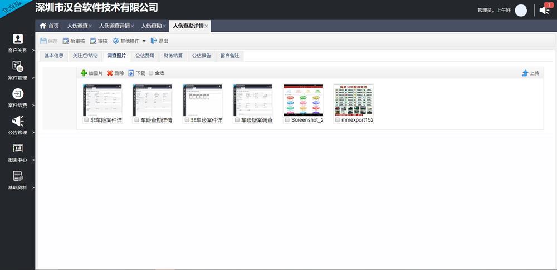Expand the 其他操作 dropdown arrow
The image size is (557, 270).
144,41
